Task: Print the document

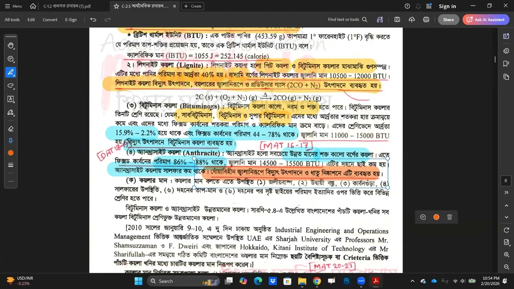Action: point(426,20)
